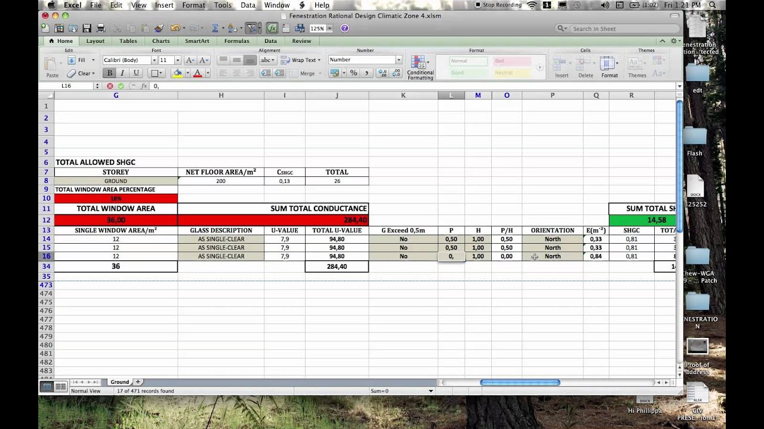Open the SmartArt ribbon tab

pyautogui.click(x=197, y=41)
